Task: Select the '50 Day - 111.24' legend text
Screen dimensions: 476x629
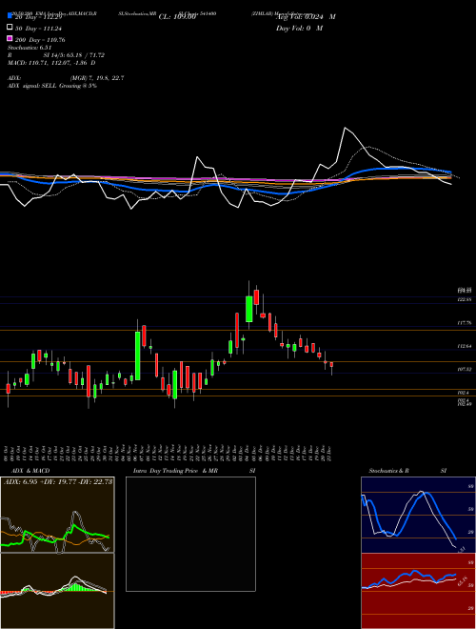Action: click(38, 29)
